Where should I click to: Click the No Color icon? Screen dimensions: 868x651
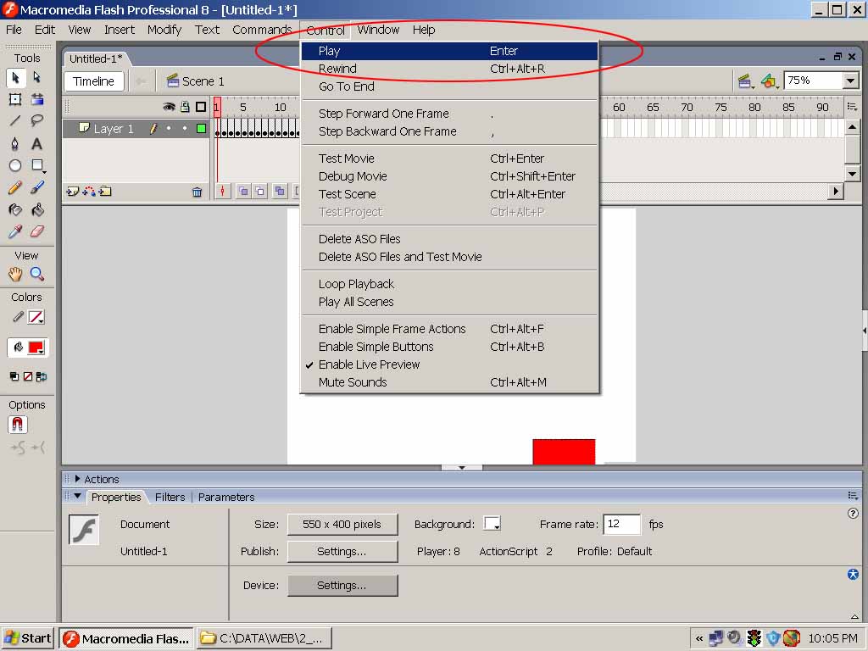click(x=28, y=376)
